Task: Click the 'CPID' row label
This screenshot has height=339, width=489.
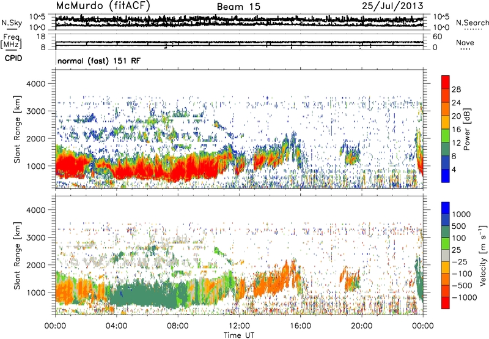Action: pyautogui.click(x=13, y=58)
